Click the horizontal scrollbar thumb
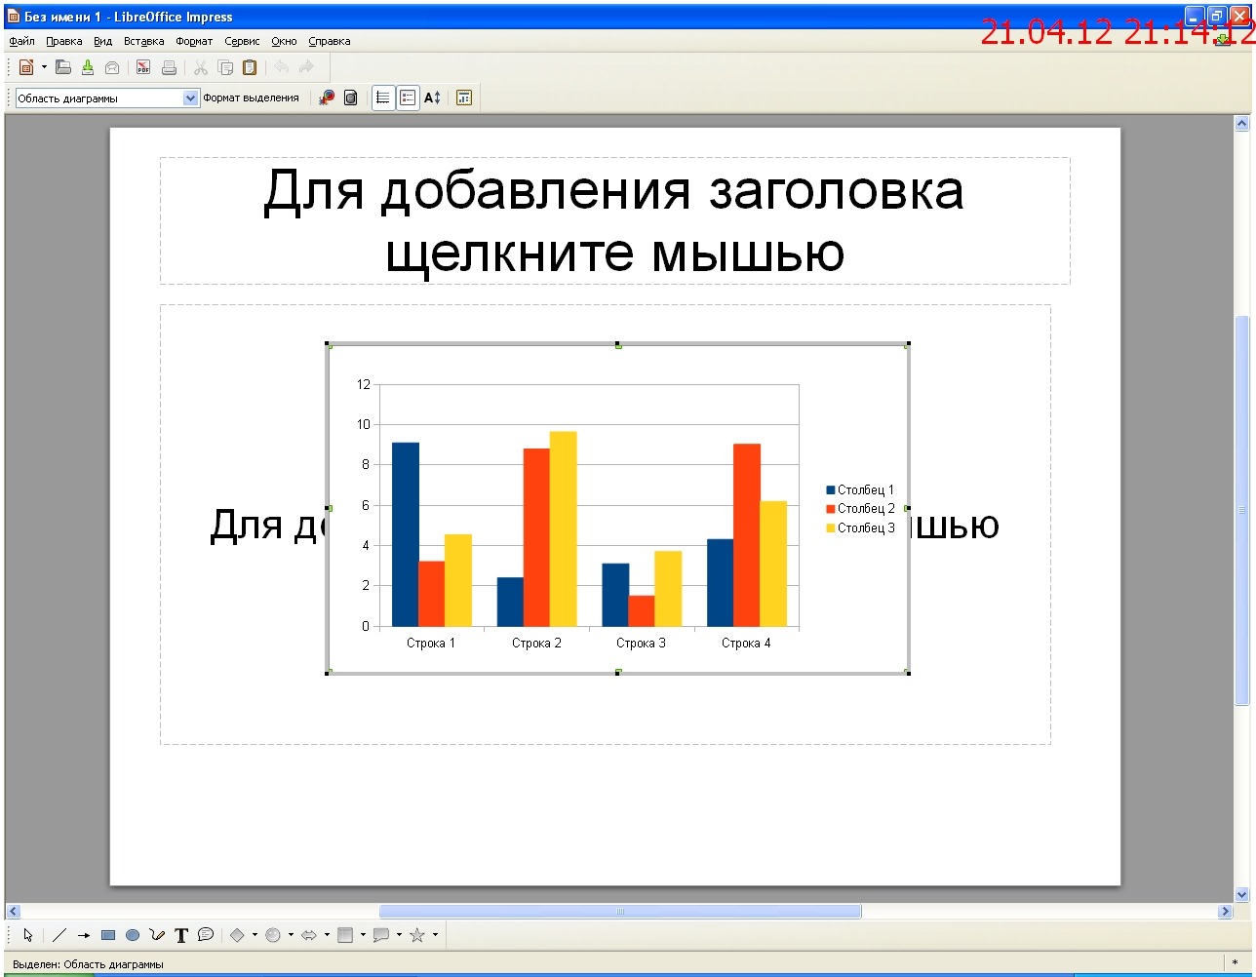This screenshot has width=1256, height=977. coord(620,912)
